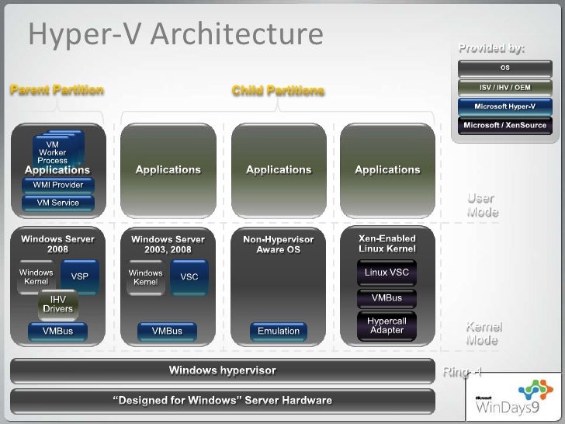
Task: Click Applications box above Windows Server 2003, 2008
Action: [x=168, y=170]
